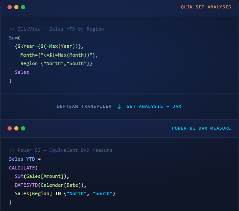Click the QlikView Sales YTD comment line

pyautogui.click(x=57, y=29)
